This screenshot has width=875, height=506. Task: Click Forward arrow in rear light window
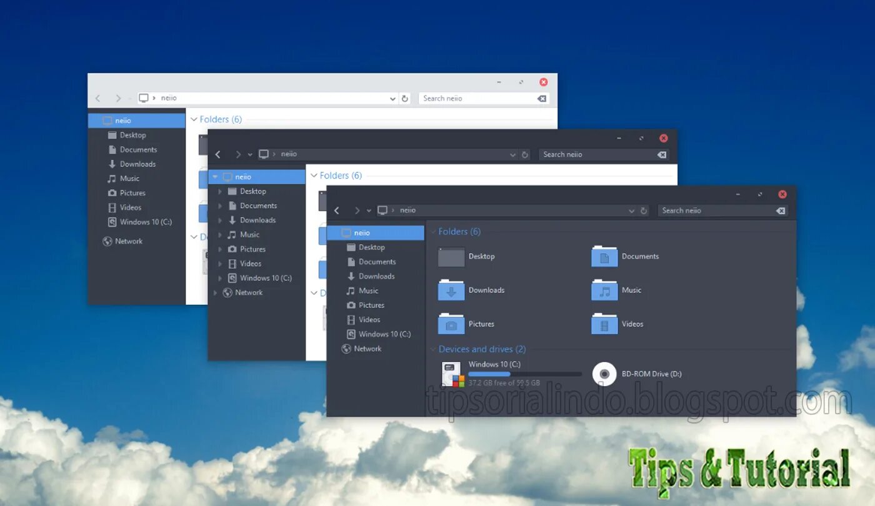[x=117, y=98]
